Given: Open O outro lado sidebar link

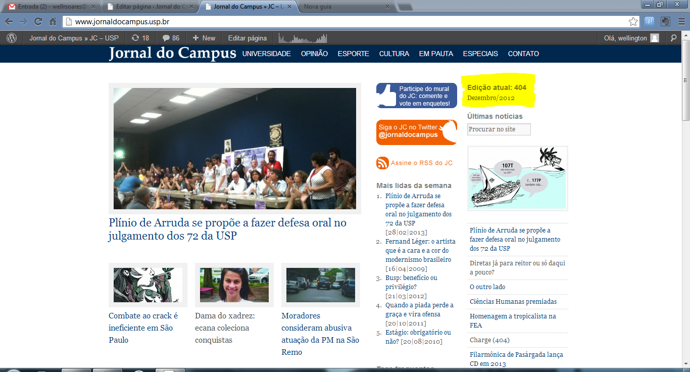Looking at the screenshot, I should pyautogui.click(x=487, y=287).
